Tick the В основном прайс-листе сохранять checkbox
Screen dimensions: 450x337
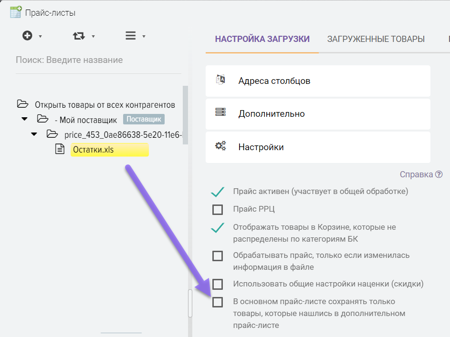[x=218, y=302]
